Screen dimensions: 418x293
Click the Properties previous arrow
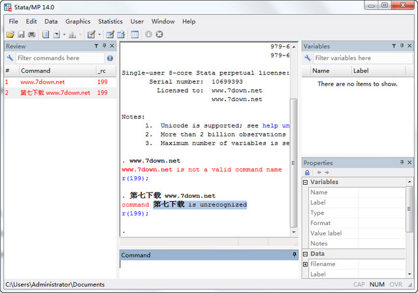pos(319,173)
